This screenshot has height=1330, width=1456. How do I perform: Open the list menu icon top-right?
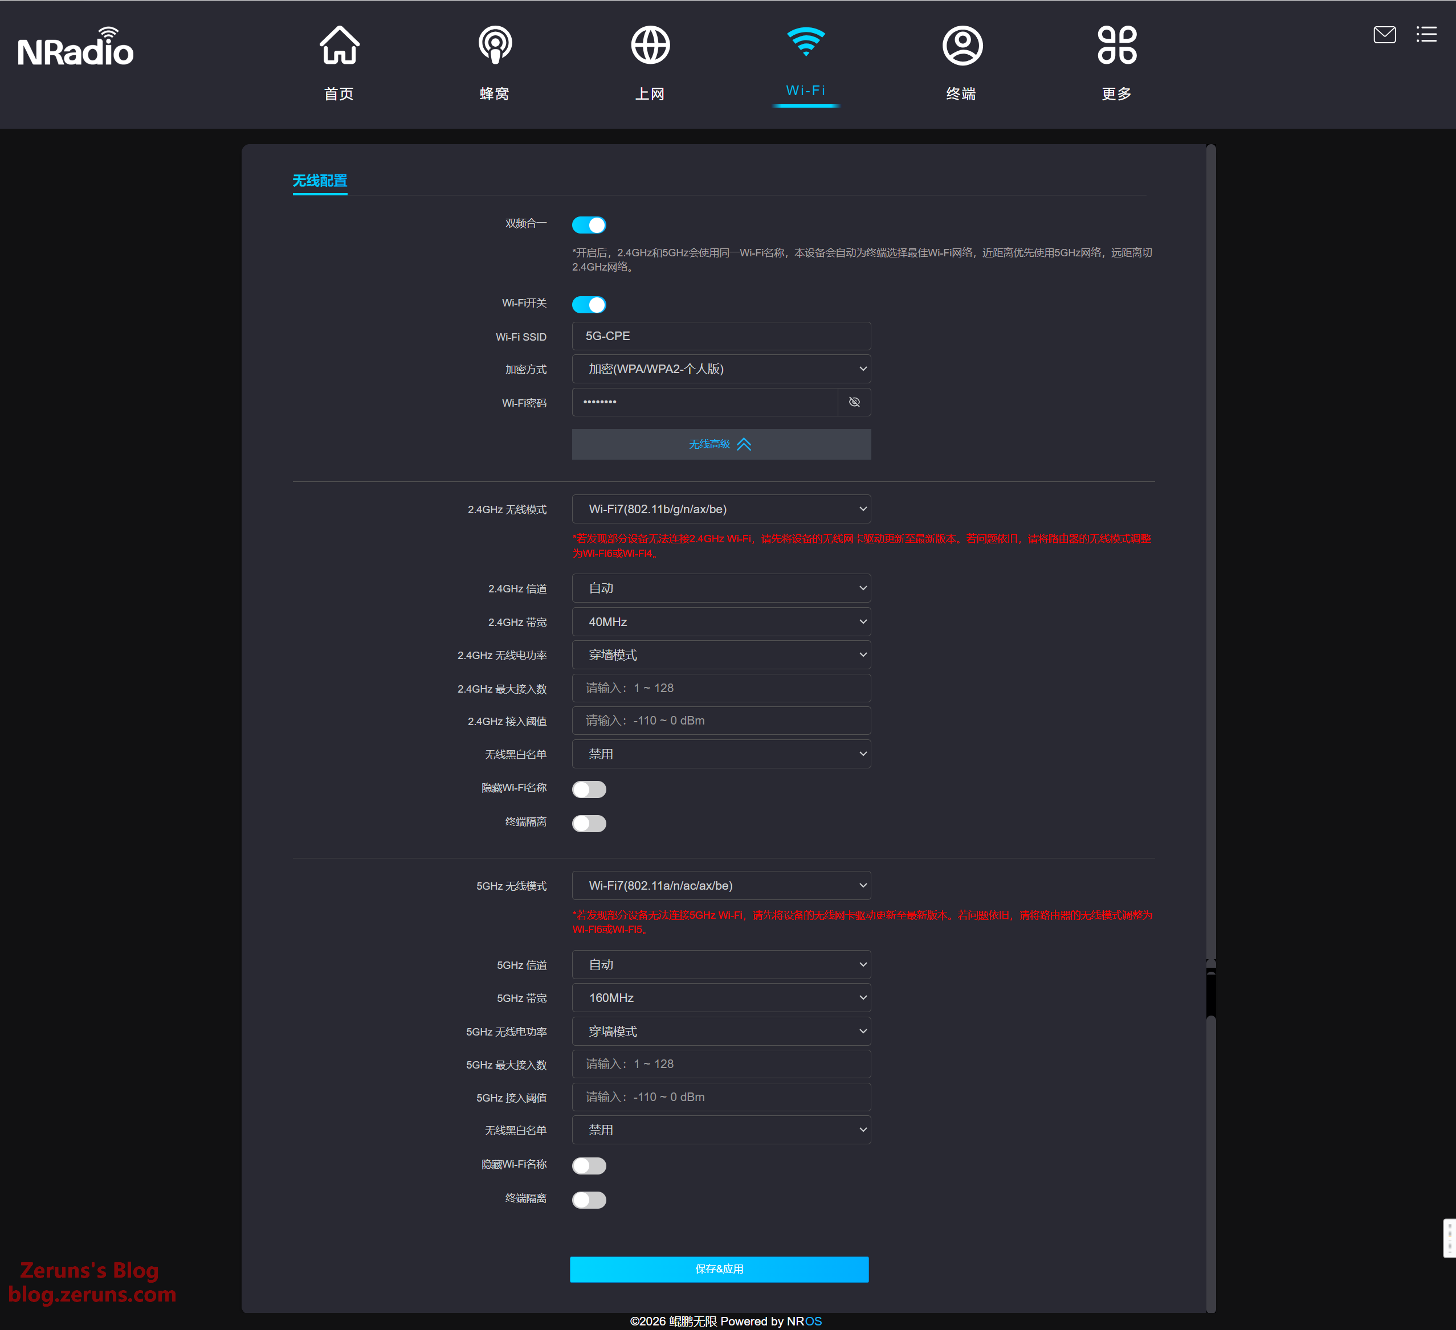click(1426, 35)
